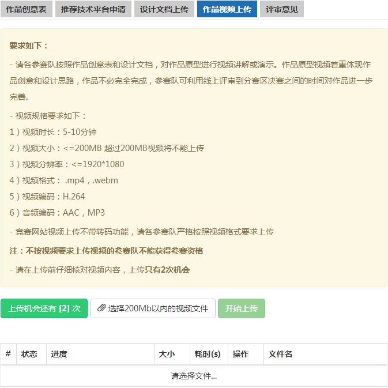Click the # column header
This screenshot has width=388, height=388.
pyautogui.click(x=9, y=354)
